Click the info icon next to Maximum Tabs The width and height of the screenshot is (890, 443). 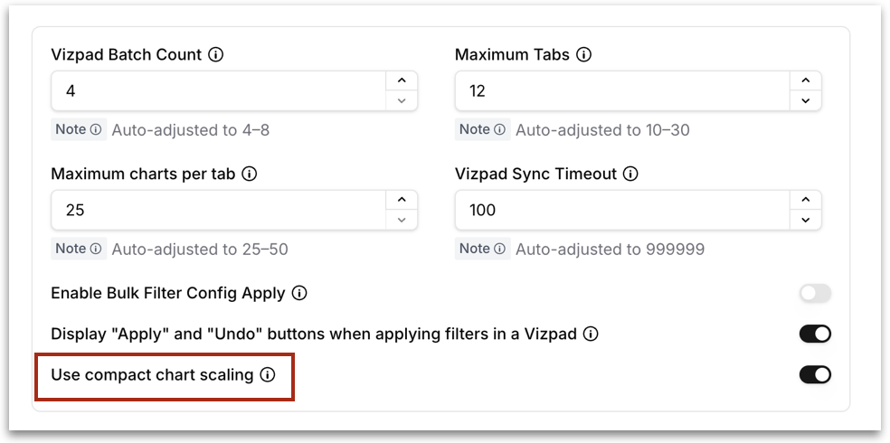click(x=583, y=54)
